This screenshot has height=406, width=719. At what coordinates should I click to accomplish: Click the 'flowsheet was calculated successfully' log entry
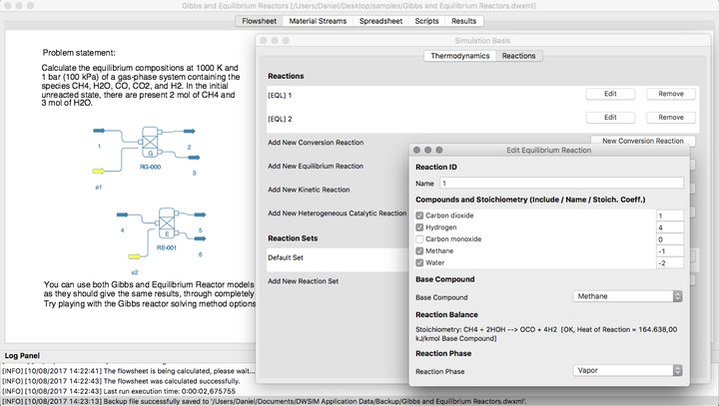tap(121, 381)
